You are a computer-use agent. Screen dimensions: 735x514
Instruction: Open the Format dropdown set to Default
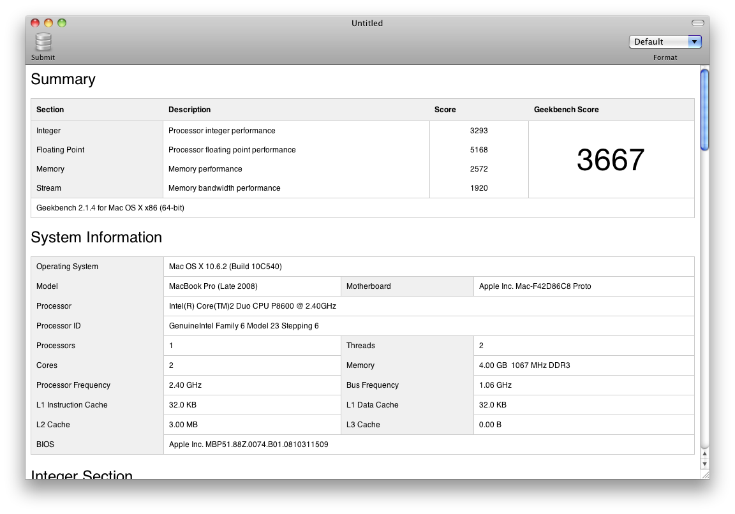point(665,41)
